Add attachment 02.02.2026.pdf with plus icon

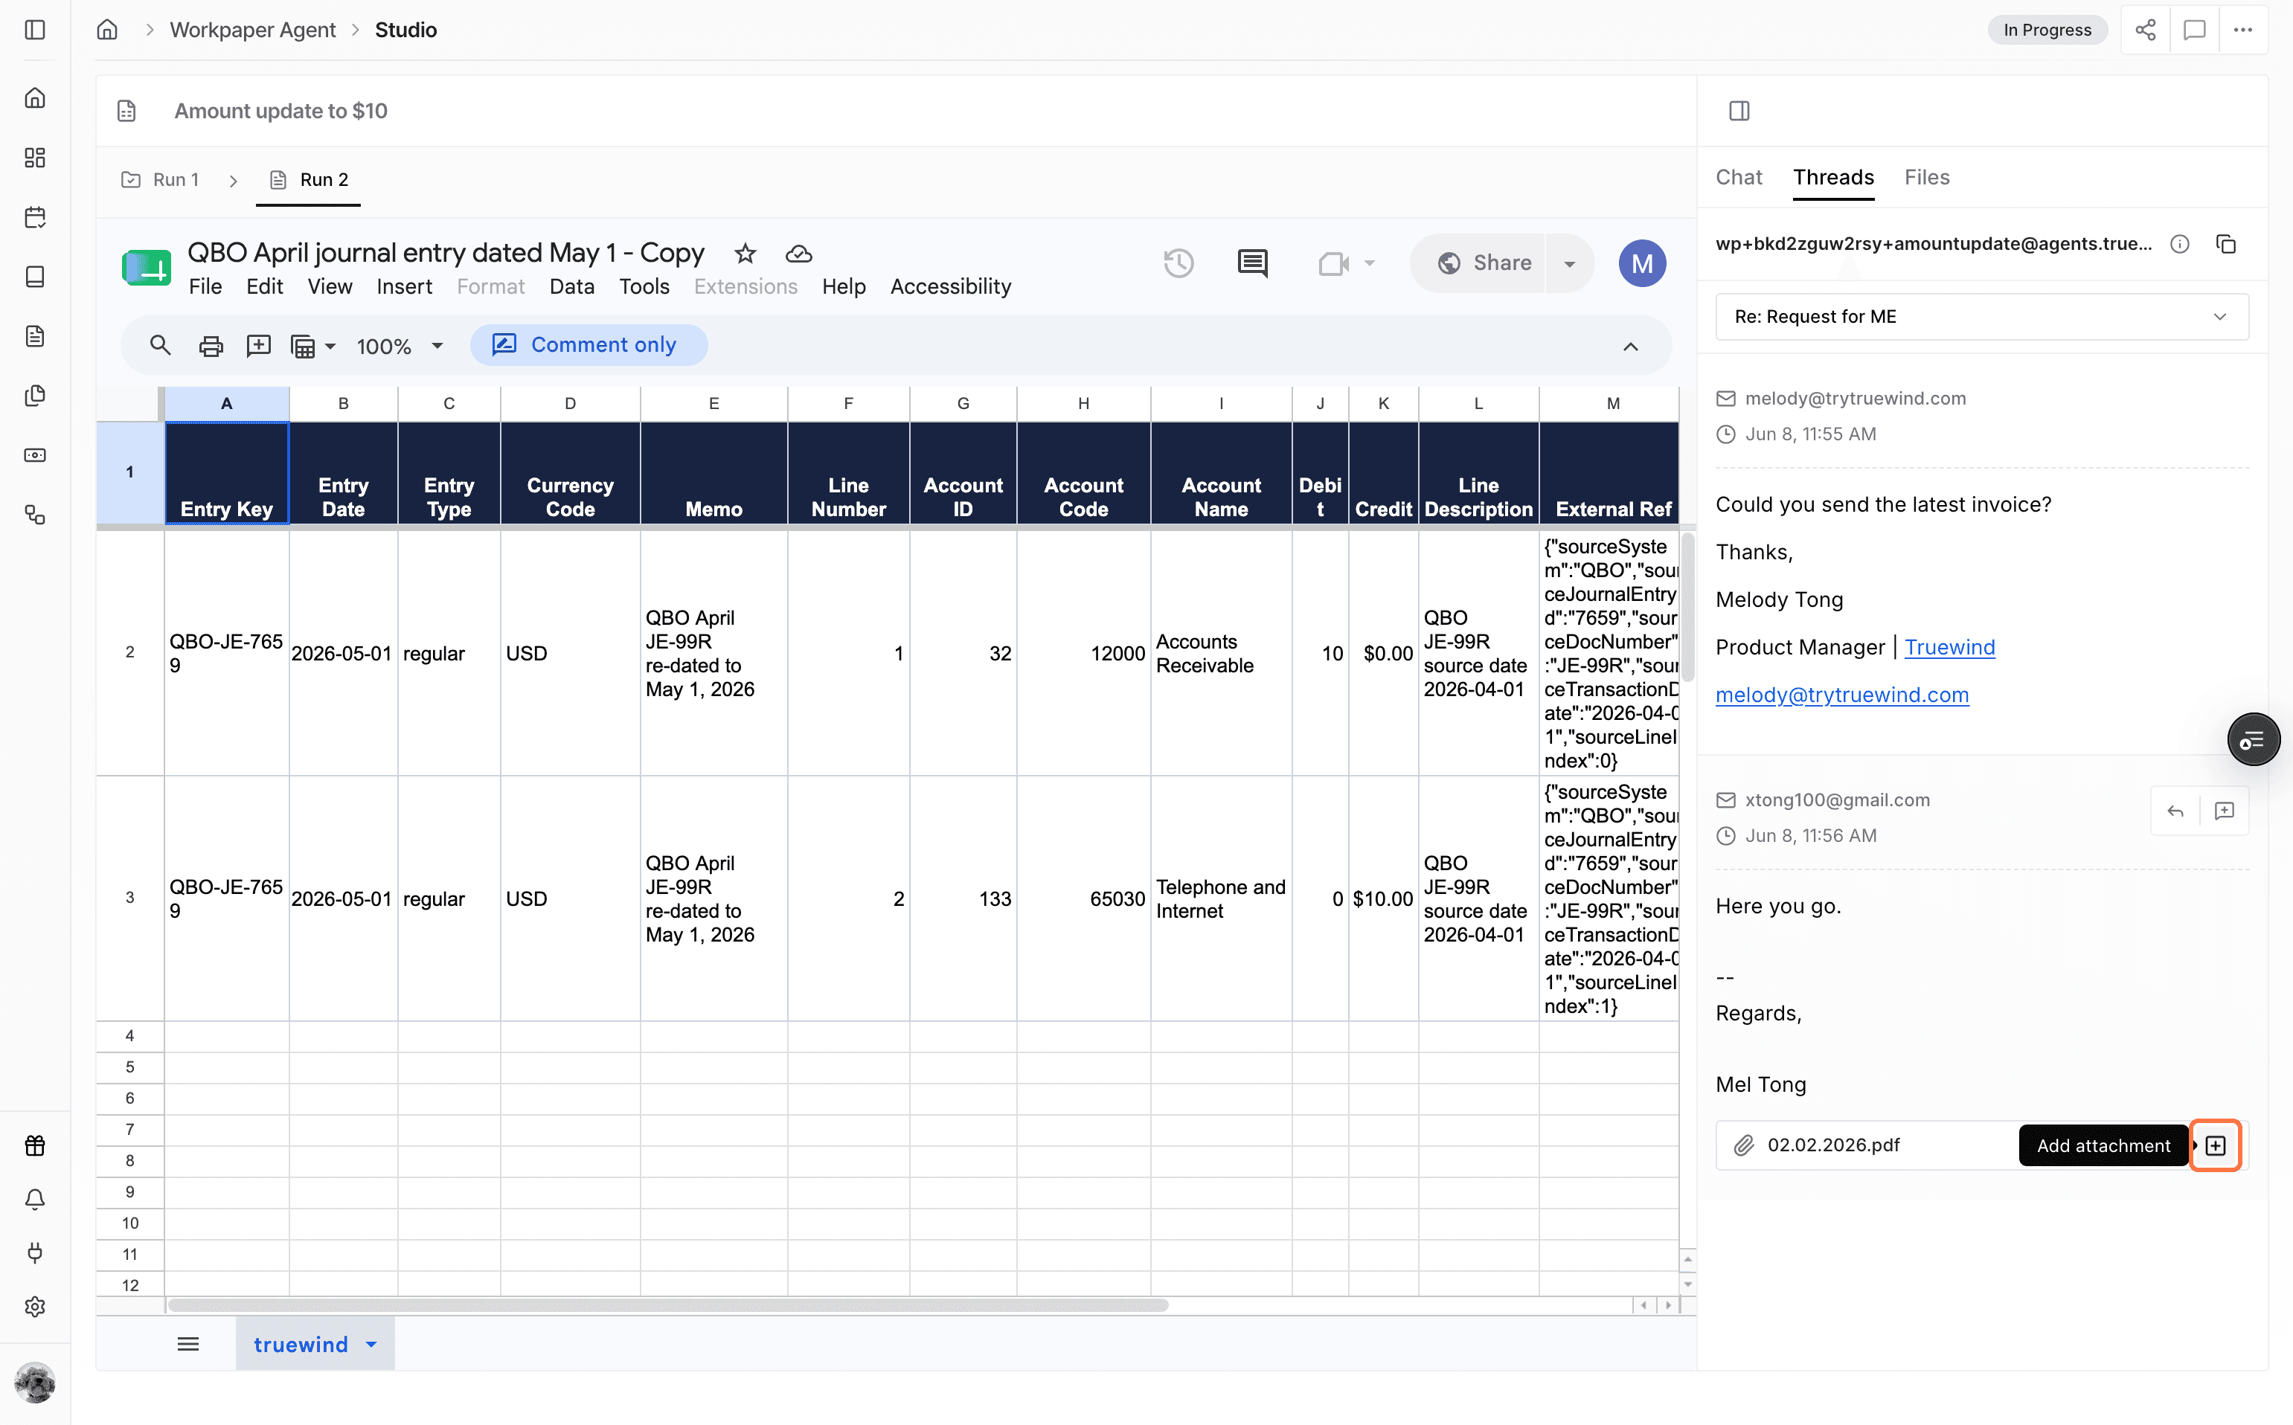coord(2216,1146)
